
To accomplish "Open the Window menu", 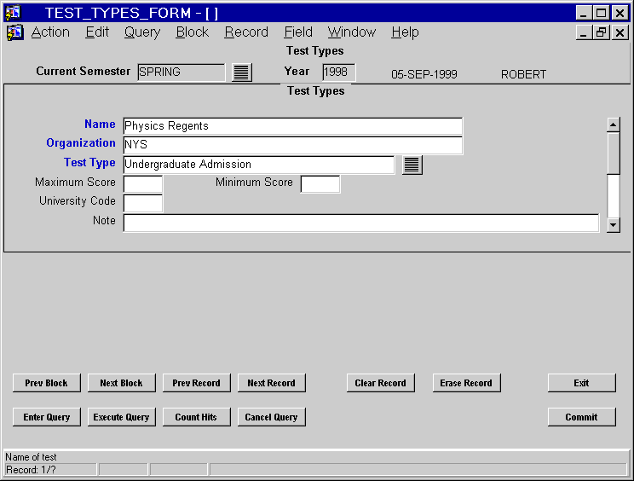I will pyautogui.click(x=352, y=32).
